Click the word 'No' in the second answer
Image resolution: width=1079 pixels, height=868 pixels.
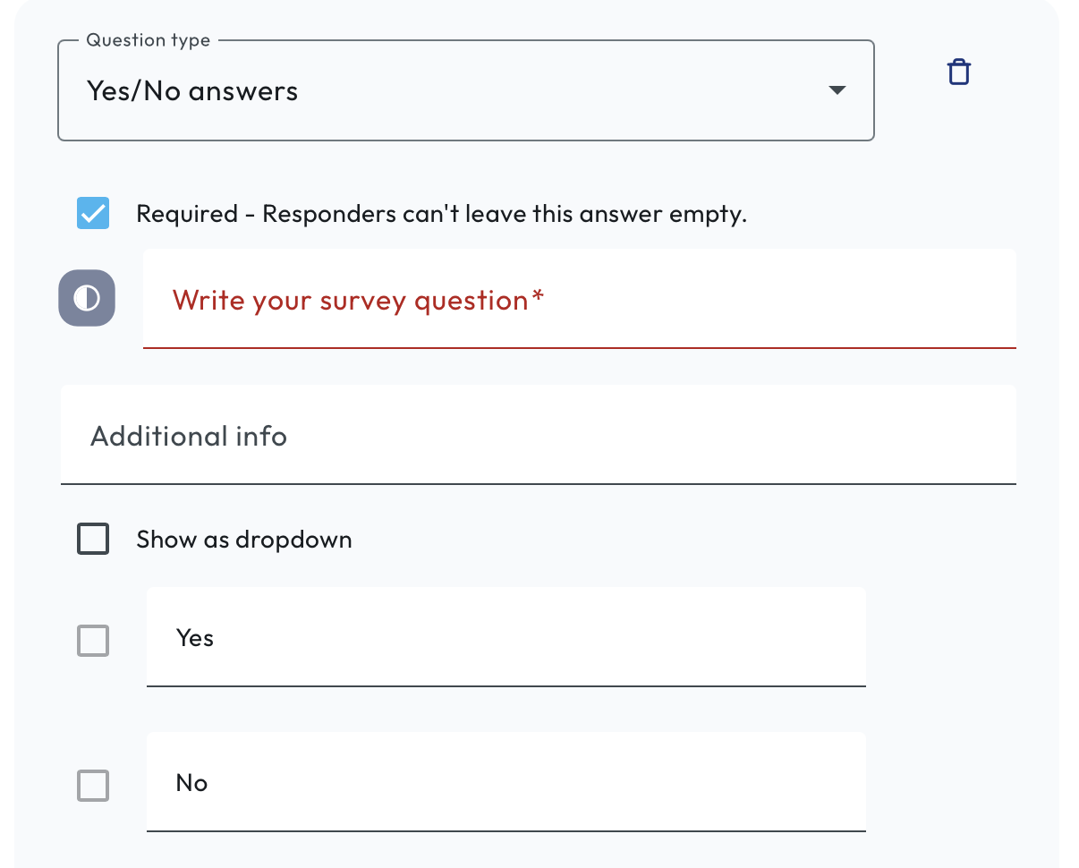191,783
